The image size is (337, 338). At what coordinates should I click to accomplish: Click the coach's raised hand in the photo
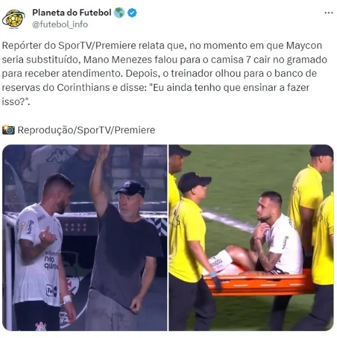104,153
